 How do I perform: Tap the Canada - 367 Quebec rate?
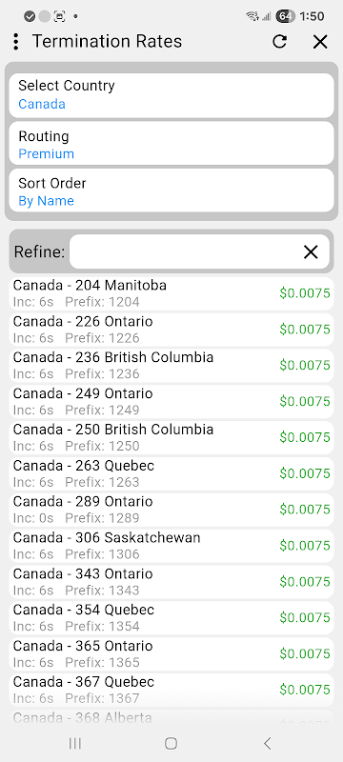pos(171,690)
